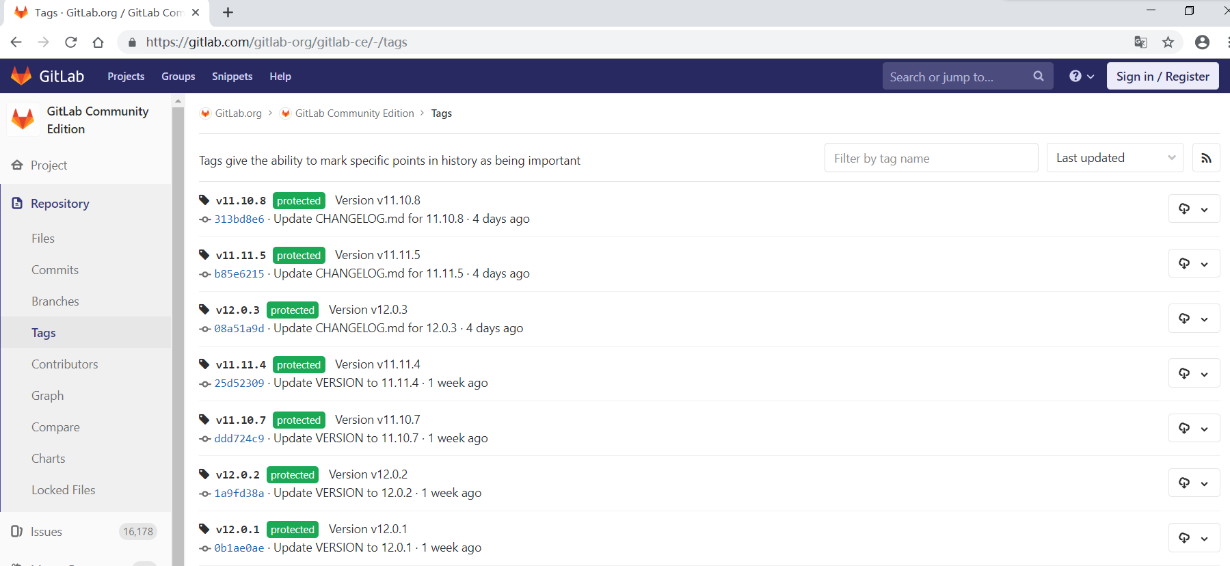The height and width of the screenshot is (566, 1230).
Task: Open the help question mark menu
Action: tap(1082, 77)
